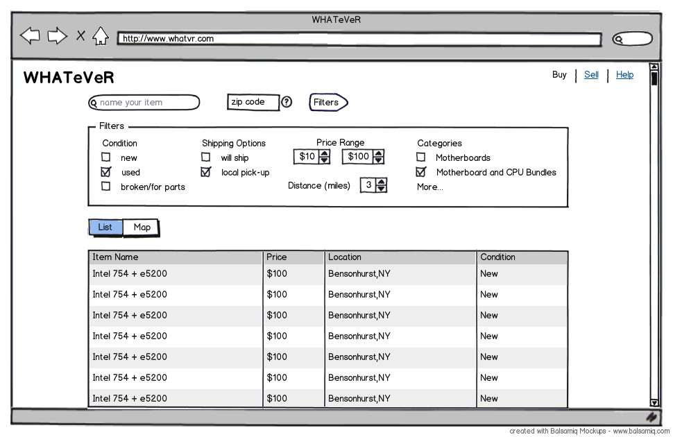Click the browser search box magnifier
The height and width of the screenshot is (437, 673).
point(619,40)
